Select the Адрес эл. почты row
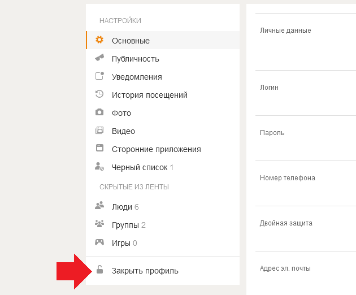Image resolution: width=356 pixels, height=295 pixels. point(306,273)
